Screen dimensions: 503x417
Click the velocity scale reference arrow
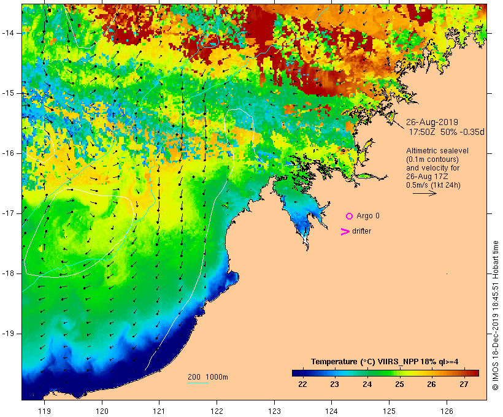[x=424, y=193]
